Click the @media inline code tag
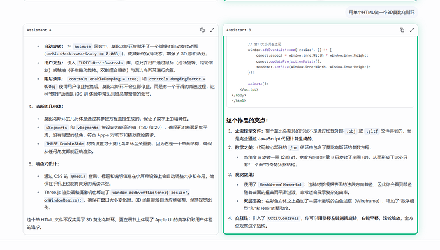The height and width of the screenshot is (250, 440). point(78,176)
